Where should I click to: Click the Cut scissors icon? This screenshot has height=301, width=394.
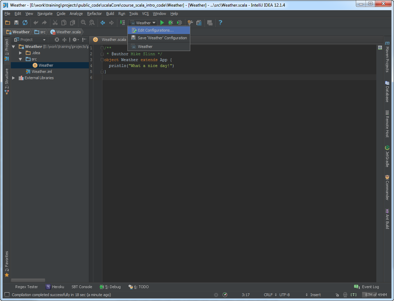pos(55,23)
